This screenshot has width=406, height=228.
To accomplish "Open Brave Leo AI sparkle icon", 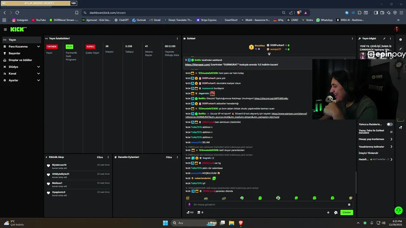I will coord(389,13).
